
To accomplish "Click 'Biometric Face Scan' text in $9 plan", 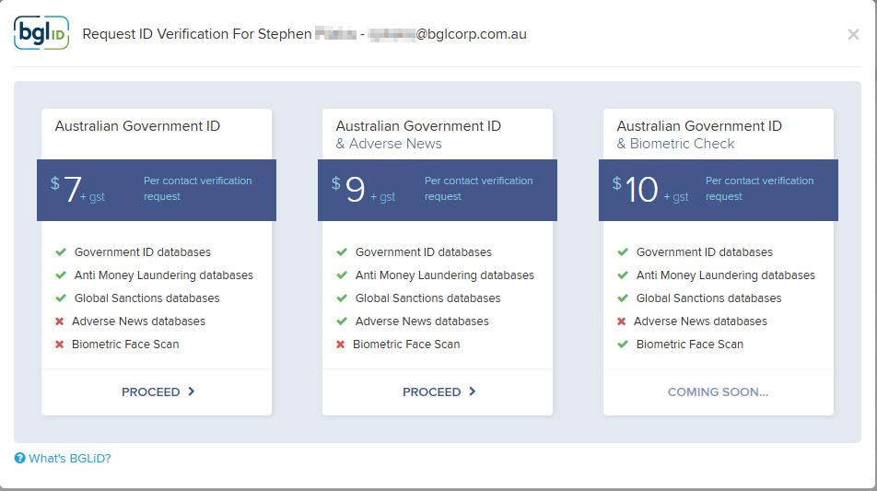I will click(406, 345).
